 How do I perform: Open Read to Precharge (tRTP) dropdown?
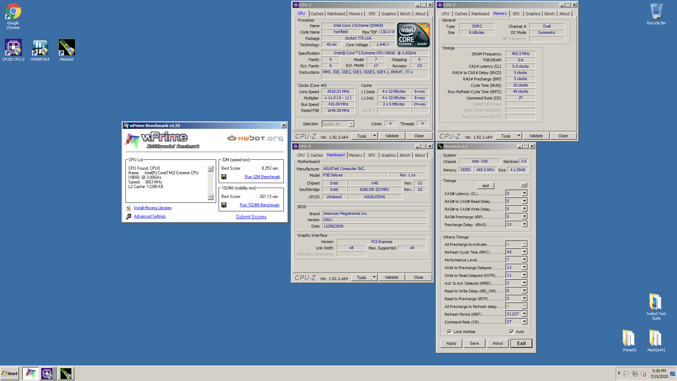524,298
